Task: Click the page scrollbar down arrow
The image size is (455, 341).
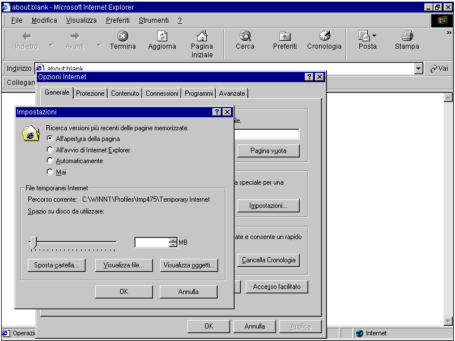Action: (448, 321)
